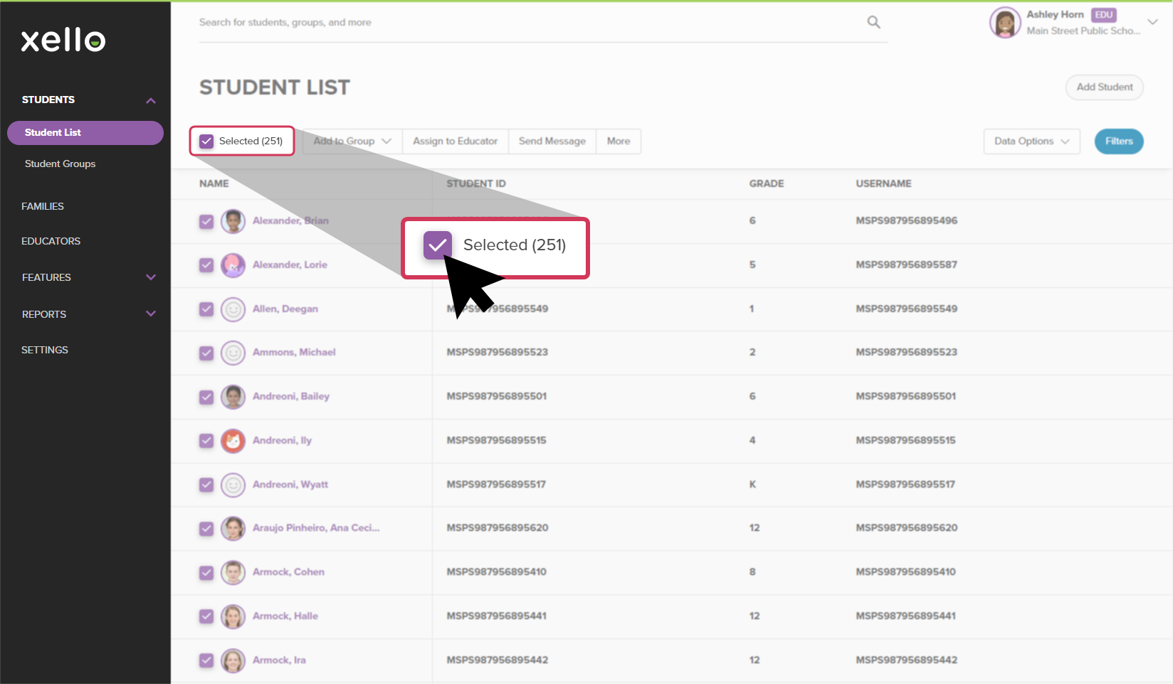Collapse the Students sidebar section

150,100
